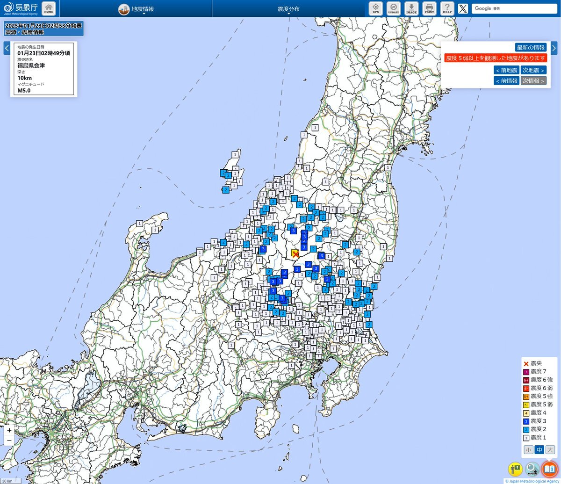Collapse the left earthquake info panel arrow
This screenshot has height=484, width=561.
pos(7,48)
